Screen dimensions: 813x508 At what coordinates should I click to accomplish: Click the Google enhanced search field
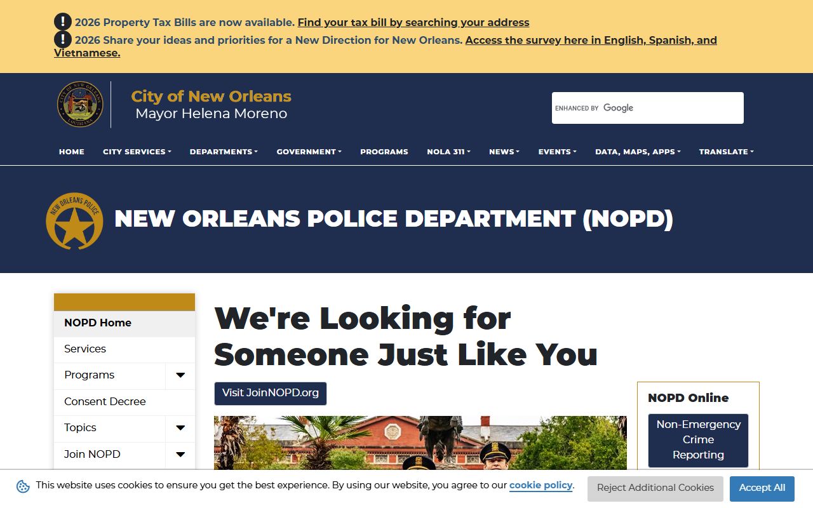(x=648, y=108)
